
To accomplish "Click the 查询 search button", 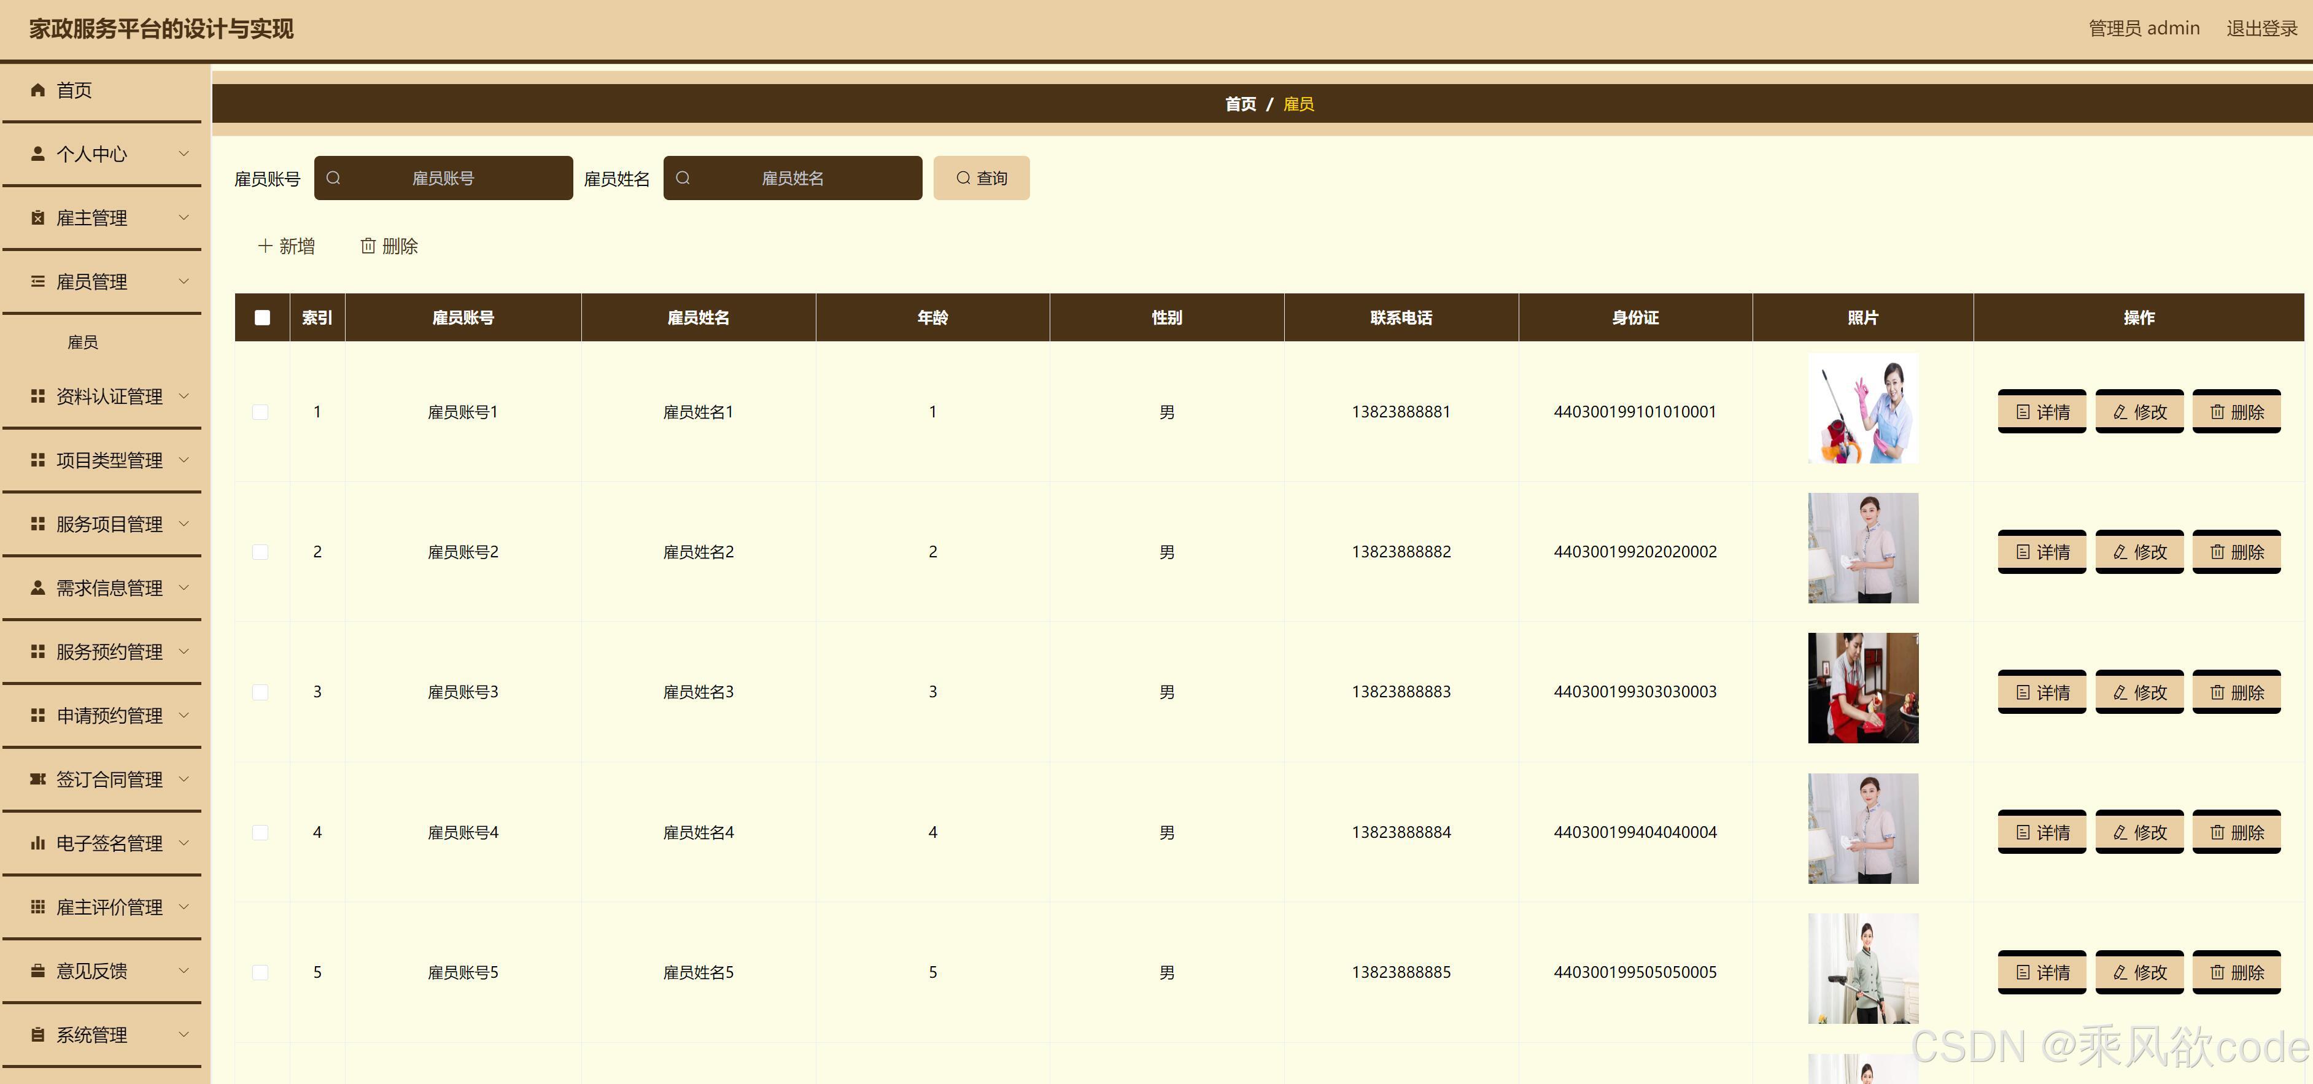I will tap(982, 178).
